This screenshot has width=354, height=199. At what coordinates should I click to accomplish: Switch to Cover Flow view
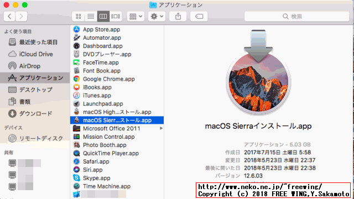tap(116, 16)
